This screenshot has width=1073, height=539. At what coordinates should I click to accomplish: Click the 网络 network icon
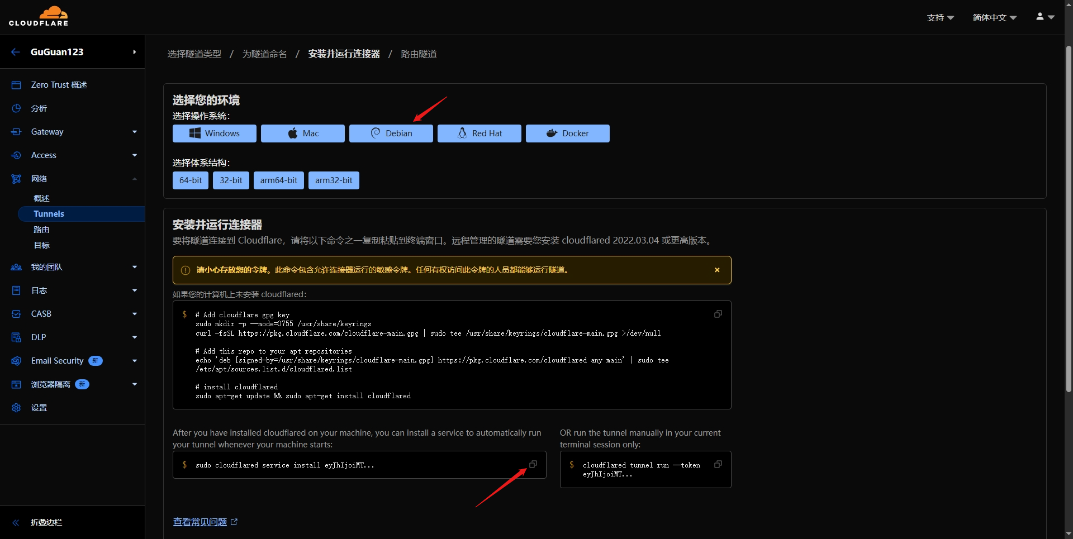16,179
